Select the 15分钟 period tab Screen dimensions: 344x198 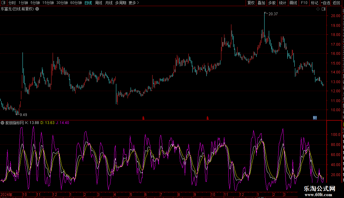(48, 3)
